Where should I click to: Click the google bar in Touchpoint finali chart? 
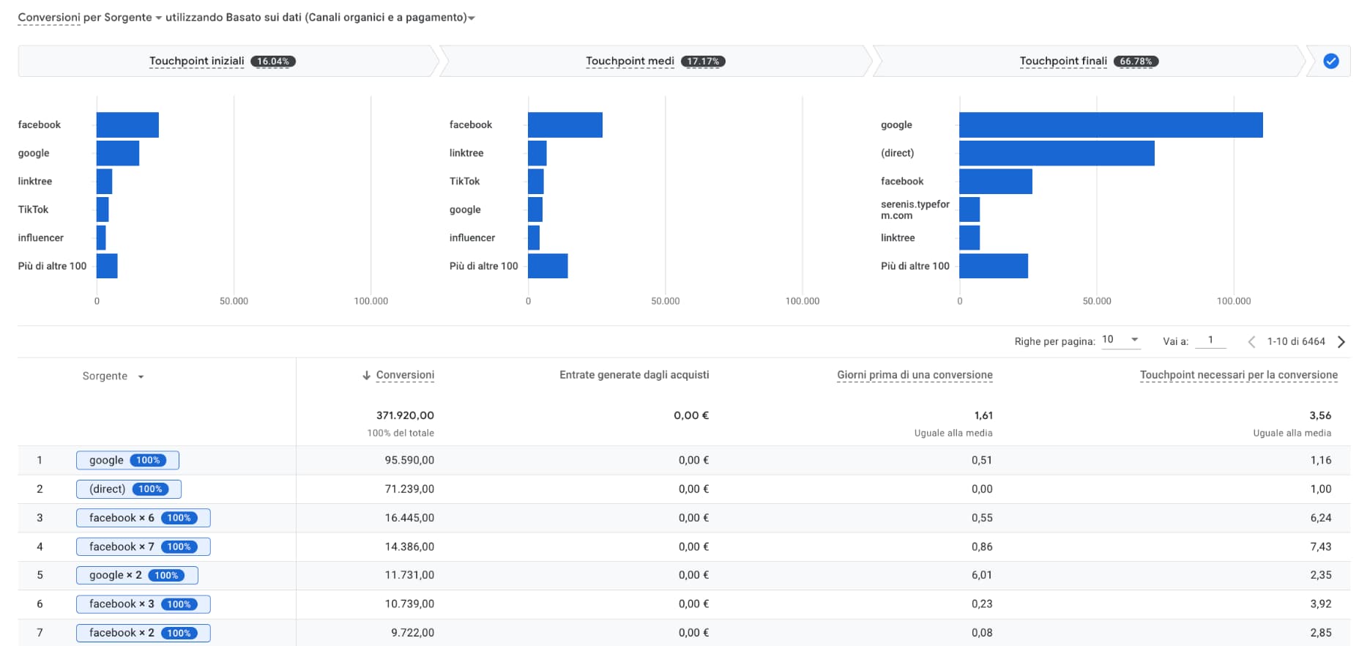1110,125
